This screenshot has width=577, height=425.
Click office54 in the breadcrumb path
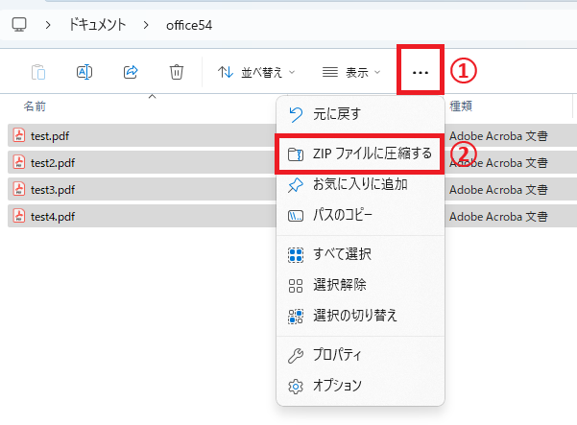189,25
